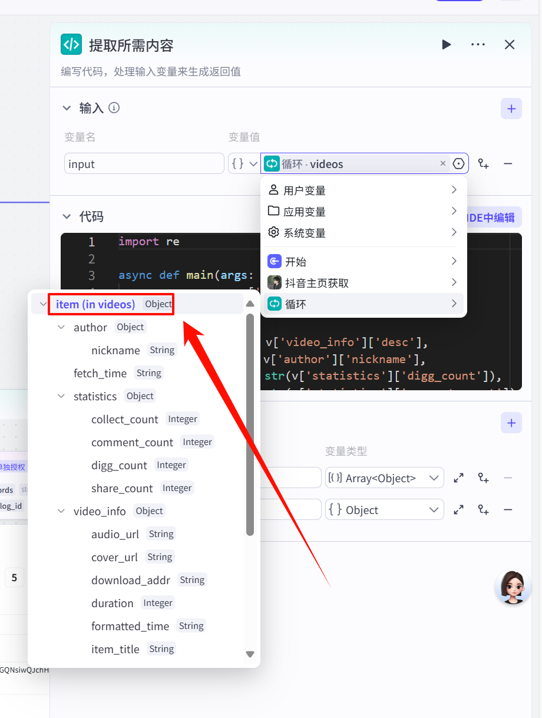Open the assistant avatar chat bubble
Viewport: 542px width, 718px height.
click(x=513, y=587)
